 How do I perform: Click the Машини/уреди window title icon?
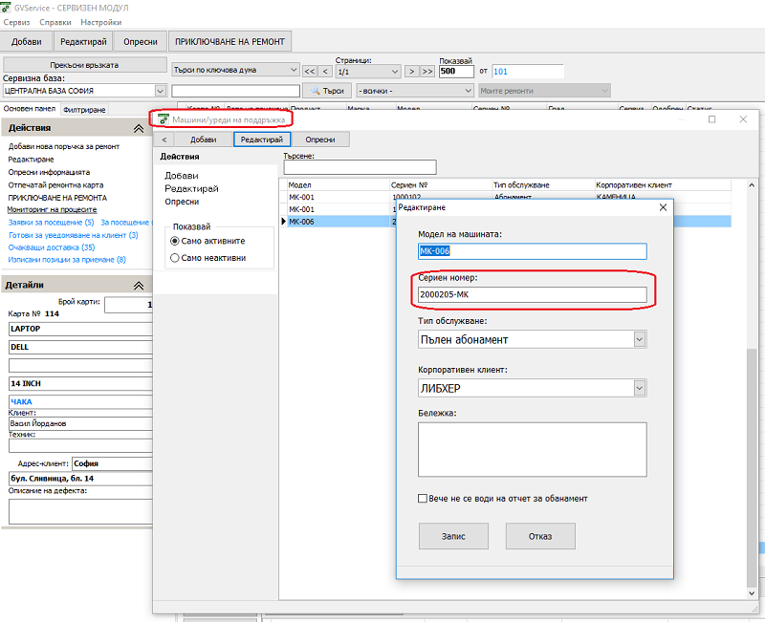click(164, 119)
